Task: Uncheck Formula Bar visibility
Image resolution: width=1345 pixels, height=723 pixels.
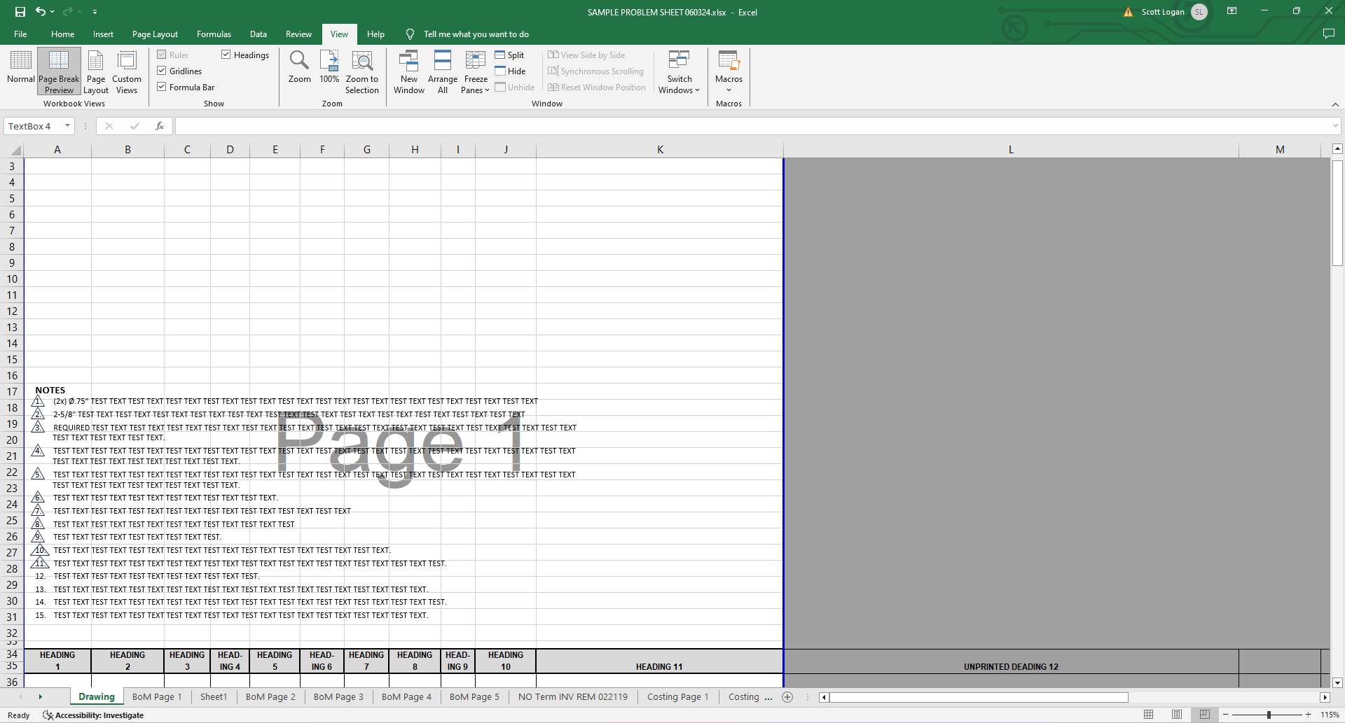Action: point(162,87)
